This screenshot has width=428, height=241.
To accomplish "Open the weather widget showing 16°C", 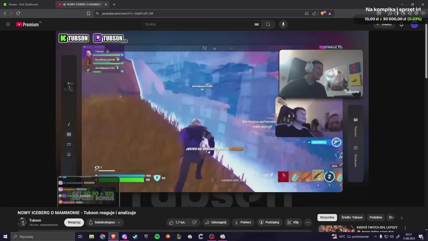I will pos(349,236).
